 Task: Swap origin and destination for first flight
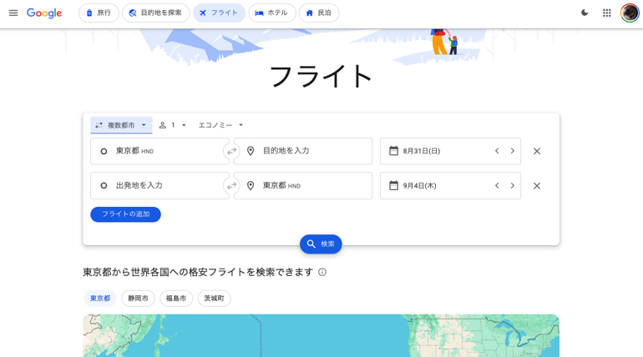tap(231, 151)
